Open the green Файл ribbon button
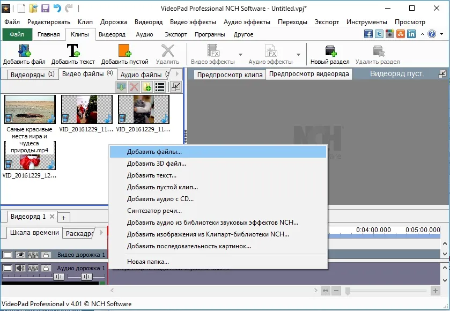 coord(17,34)
